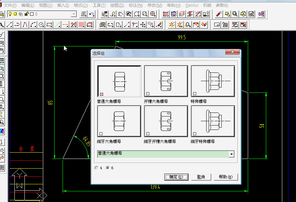The width and height of the screenshot is (296, 202).
Task: Select the rectangle tool
Action: click(49, 25)
